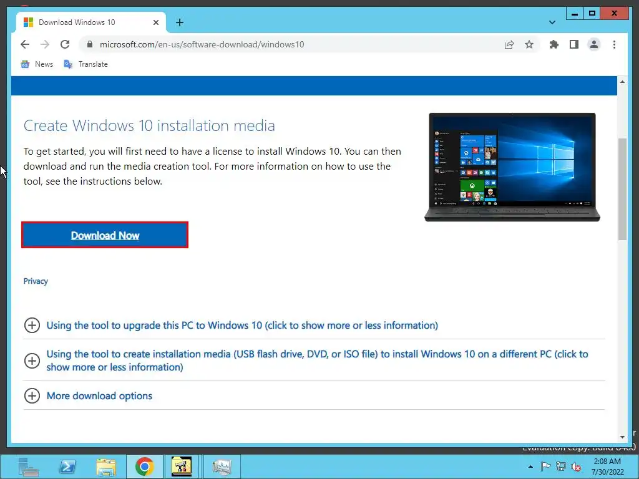Click the taskbar clock showing 2:08 AM
Image resolution: width=639 pixels, height=479 pixels.
click(608, 467)
